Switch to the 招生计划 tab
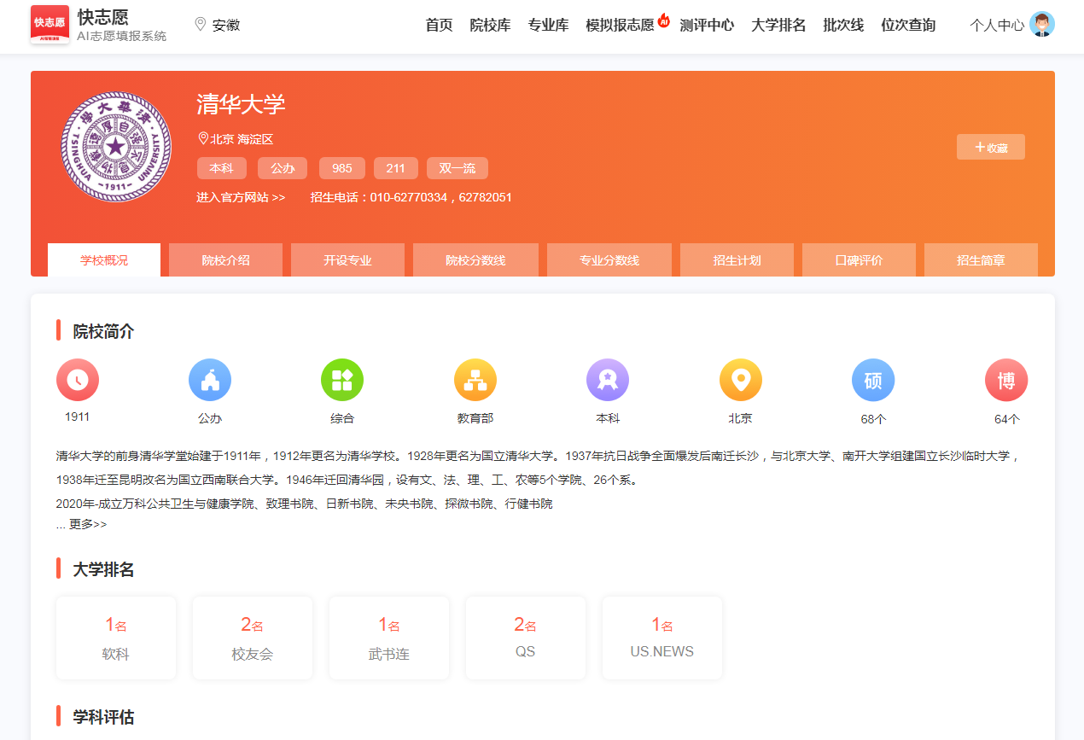This screenshot has width=1084, height=740. (x=737, y=259)
